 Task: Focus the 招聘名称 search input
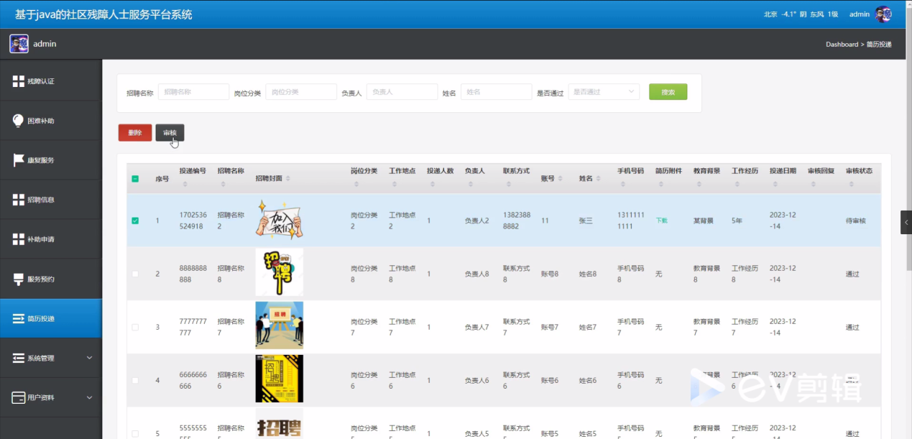(x=193, y=92)
